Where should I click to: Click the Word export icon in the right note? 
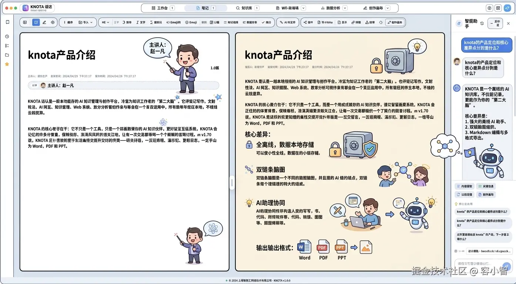tap(305, 247)
